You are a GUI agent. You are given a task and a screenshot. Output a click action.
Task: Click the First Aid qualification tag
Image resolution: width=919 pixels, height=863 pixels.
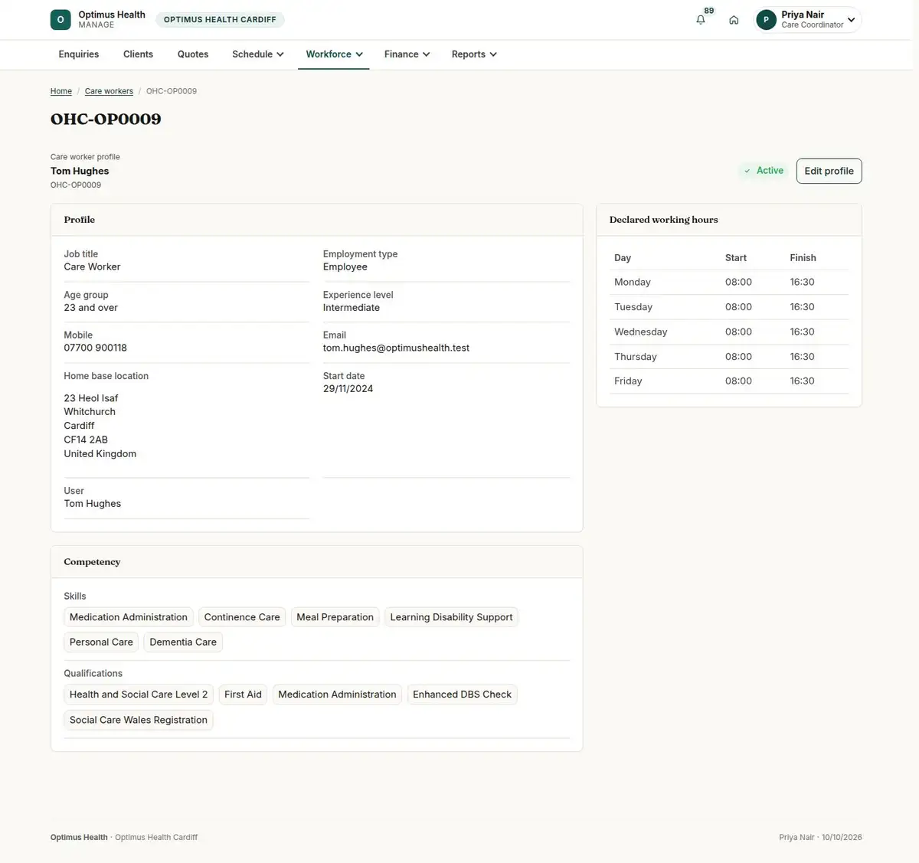(243, 695)
